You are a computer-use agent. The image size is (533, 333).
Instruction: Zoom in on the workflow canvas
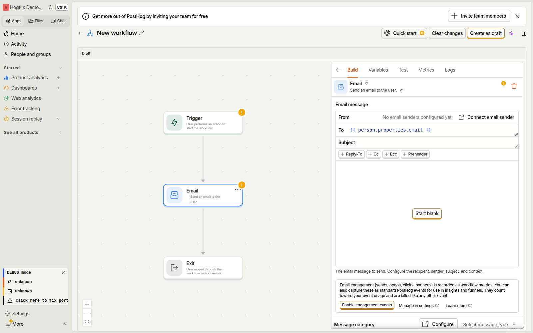coord(87,304)
